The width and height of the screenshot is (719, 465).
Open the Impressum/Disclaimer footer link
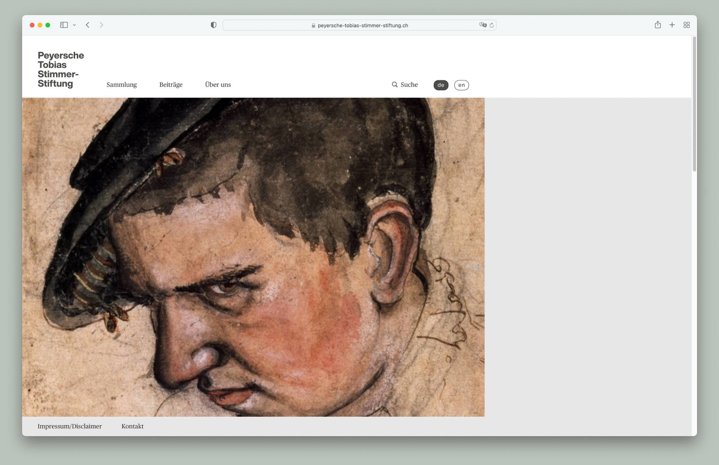point(70,426)
